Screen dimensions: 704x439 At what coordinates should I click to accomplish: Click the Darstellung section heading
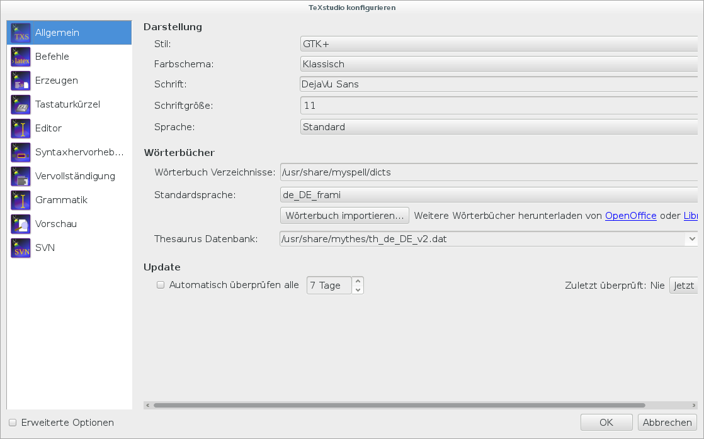[x=173, y=27]
